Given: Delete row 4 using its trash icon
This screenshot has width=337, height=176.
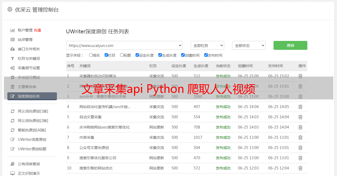Looking at the screenshot, I should [x=300, y=107].
